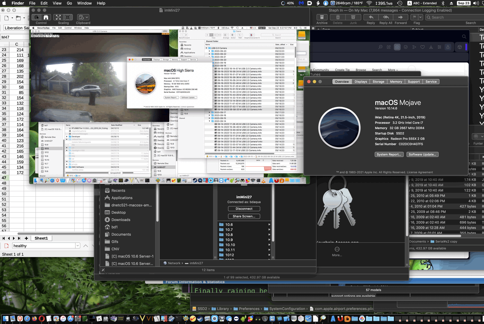The width and height of the screenshot is (484, 324).
Task: Switch to Observe mode binoculars icon
Action: pos(46,17)
